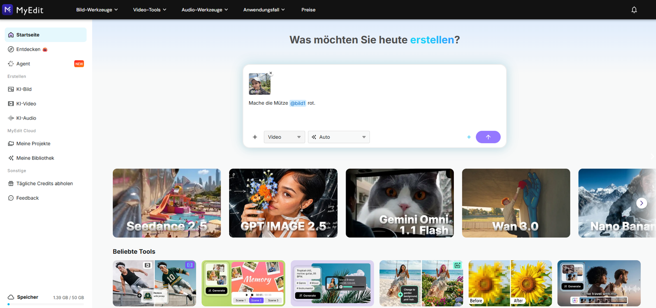Open the Memory slideshow tool card
The width and height of the screenshot is (656, 308).
[x=243, y=283]
